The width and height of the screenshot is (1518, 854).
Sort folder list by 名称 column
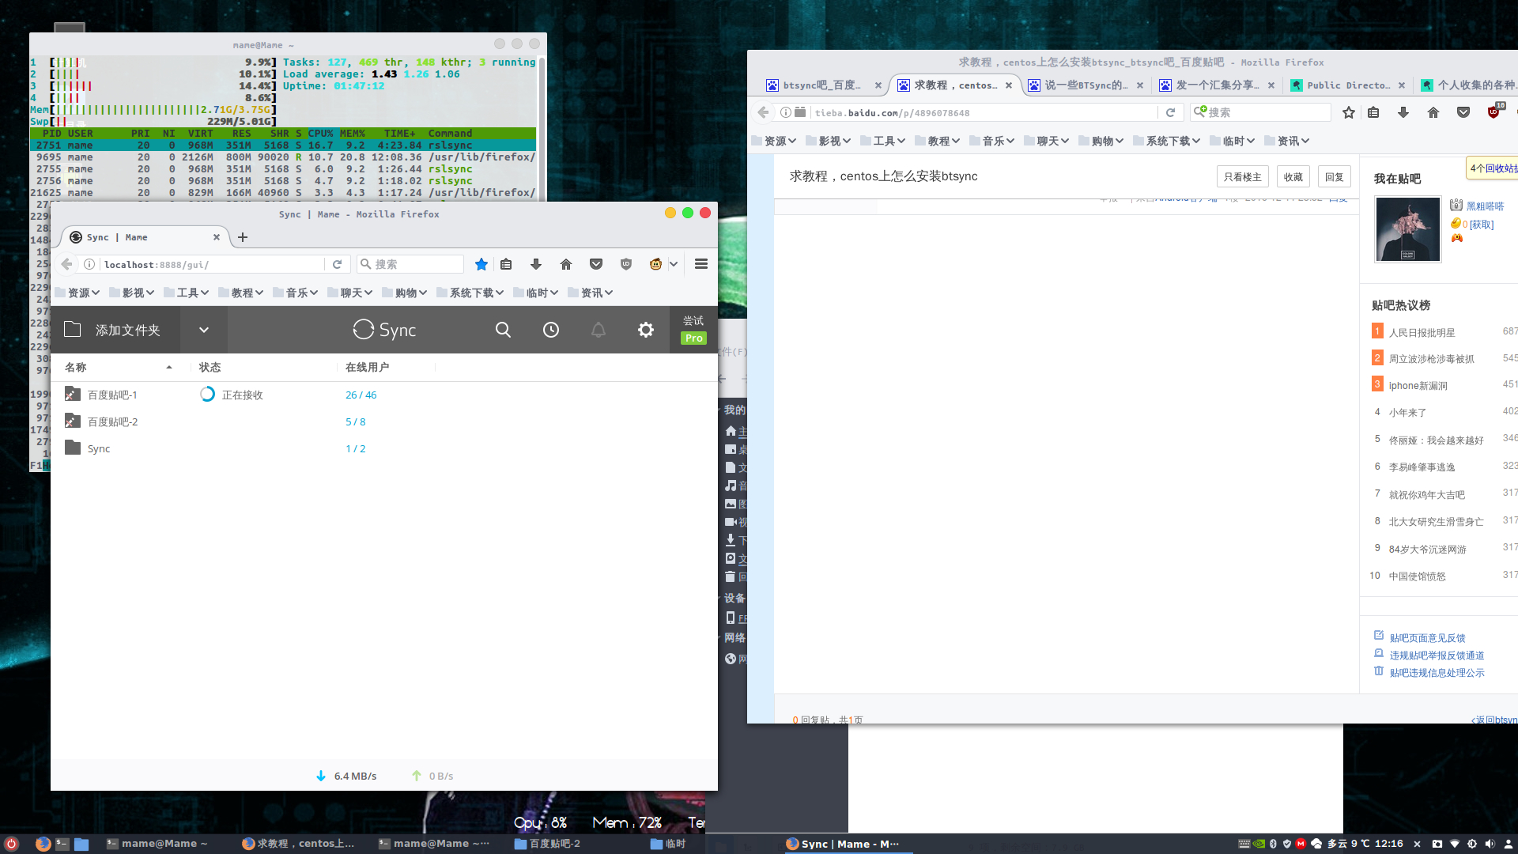(76, 367)
